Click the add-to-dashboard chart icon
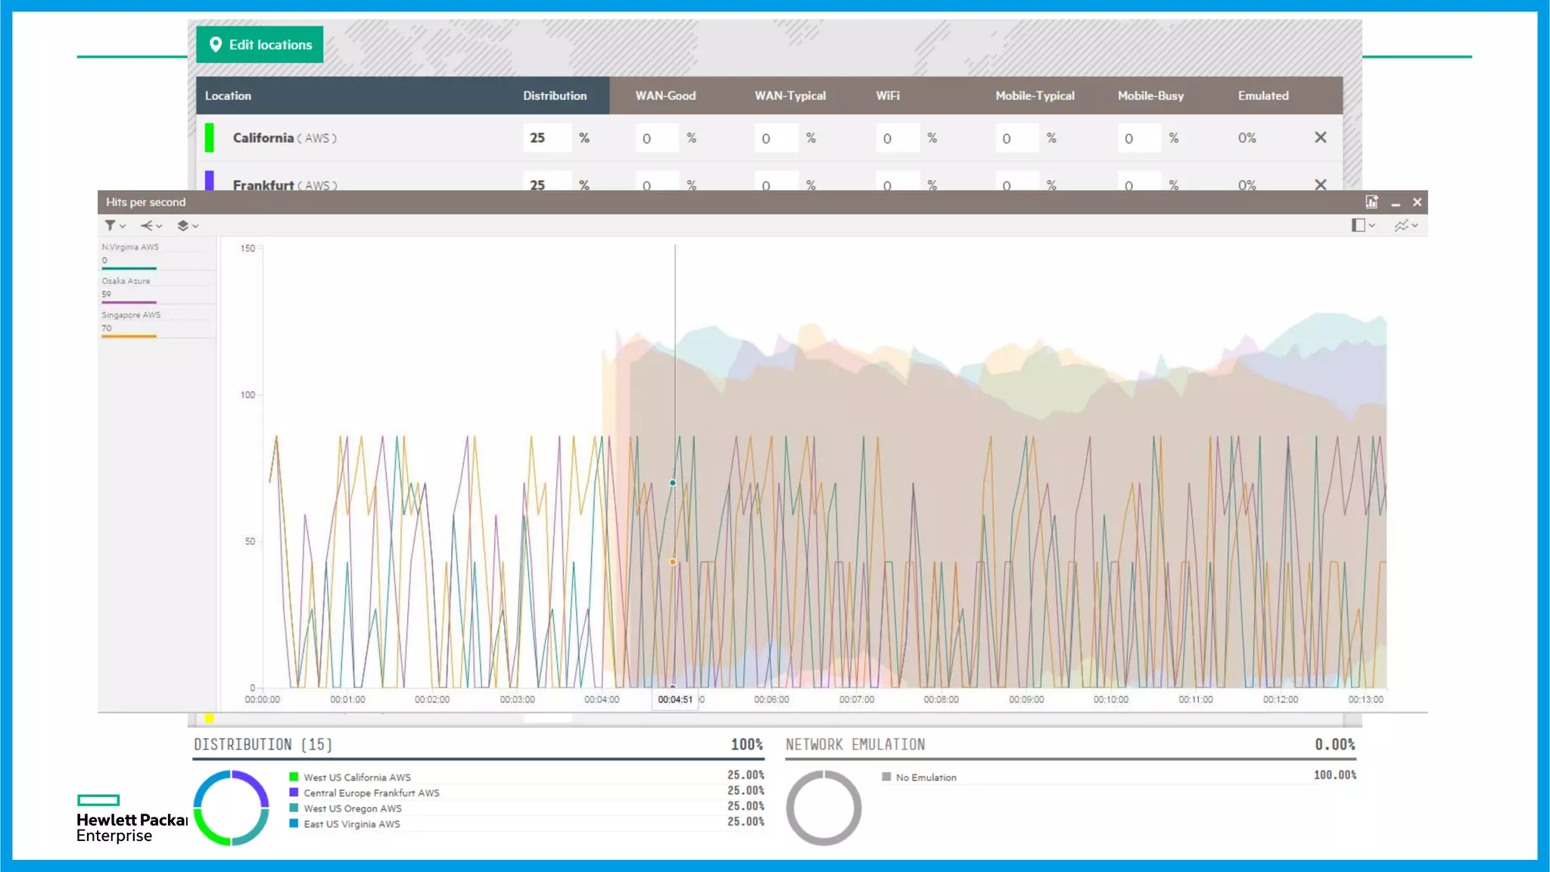 pos(1371,202)
